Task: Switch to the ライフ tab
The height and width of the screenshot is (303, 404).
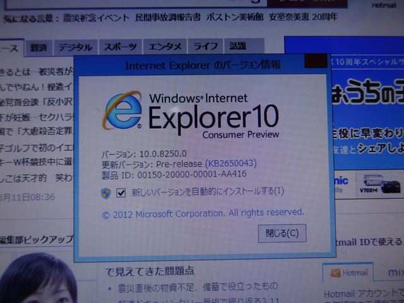Action: click(205, 46)
